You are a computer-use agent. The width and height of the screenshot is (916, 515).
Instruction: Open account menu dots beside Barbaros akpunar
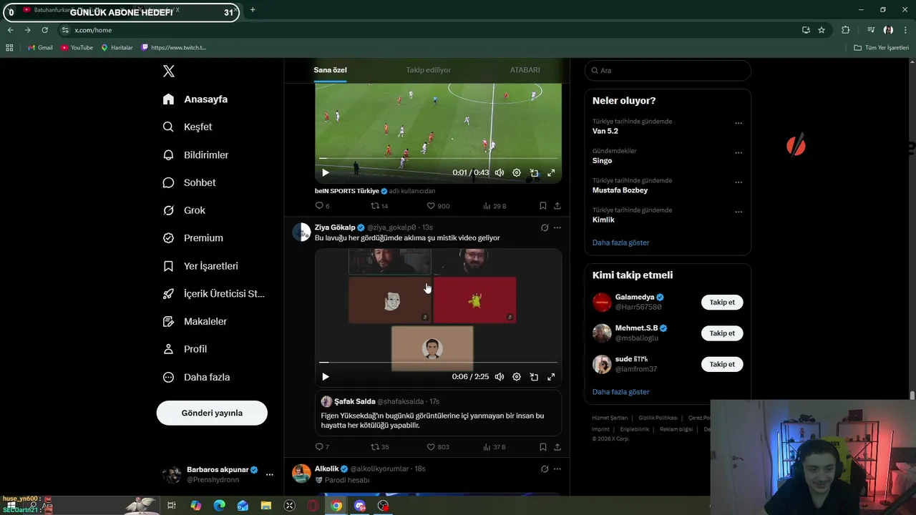269,474
